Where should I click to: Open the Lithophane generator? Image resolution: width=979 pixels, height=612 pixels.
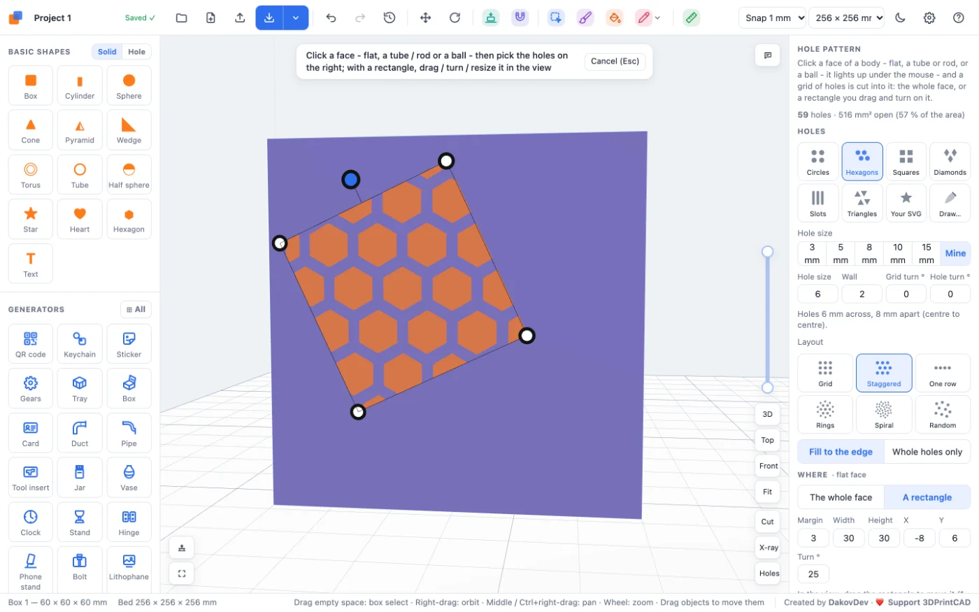click(x=129, y=567)
